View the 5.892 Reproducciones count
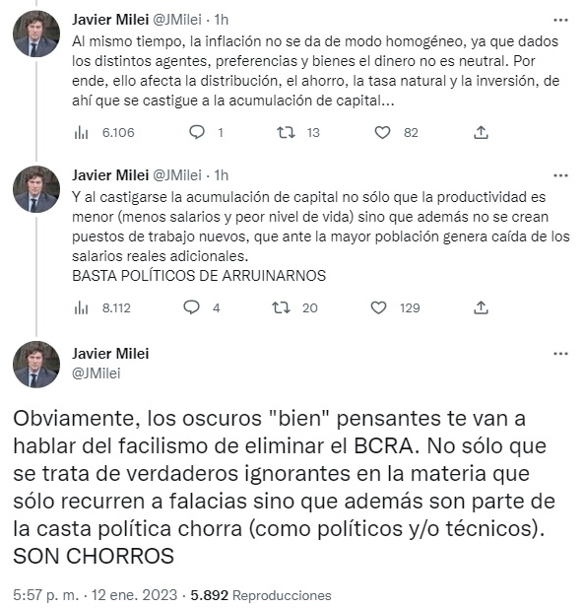The width and height of the screenshot is (584, 608). [261, 595]
